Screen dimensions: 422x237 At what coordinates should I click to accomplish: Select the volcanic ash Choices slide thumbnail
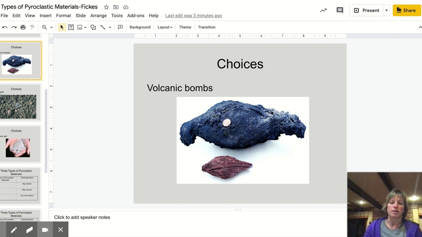(20, 144)
